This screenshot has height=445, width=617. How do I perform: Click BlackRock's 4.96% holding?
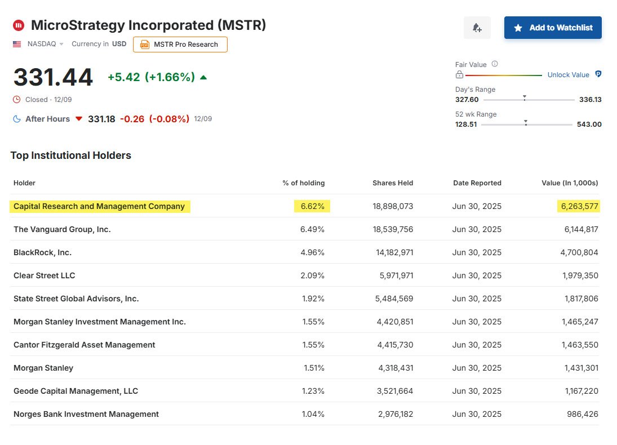click(x=312, y=252)
